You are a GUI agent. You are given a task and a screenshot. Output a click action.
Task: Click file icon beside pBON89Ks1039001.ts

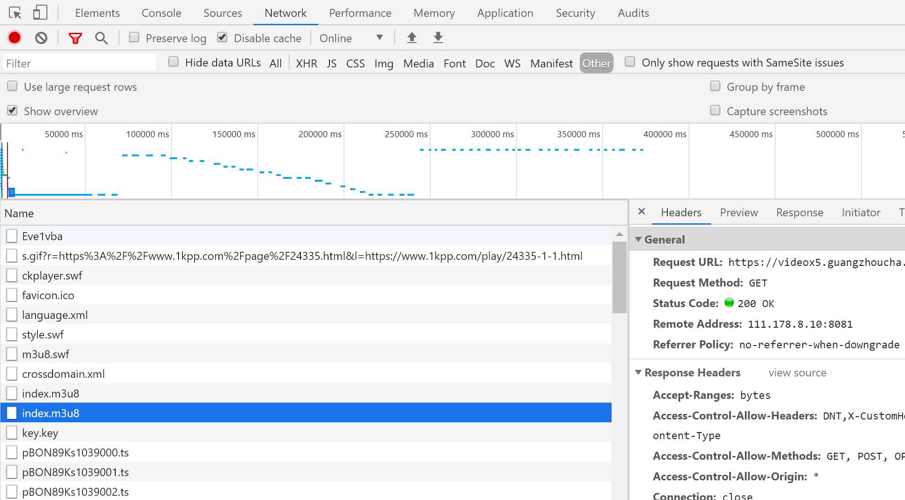[12, 472]
